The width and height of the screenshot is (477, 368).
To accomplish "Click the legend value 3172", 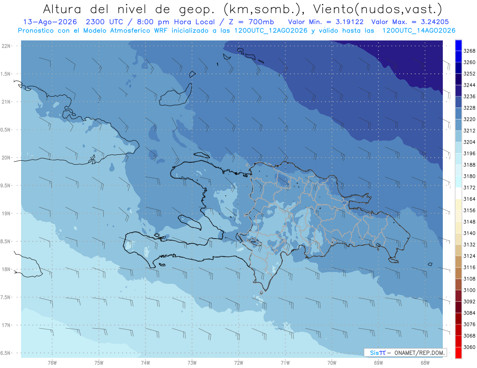I will (x=469, y=187).
